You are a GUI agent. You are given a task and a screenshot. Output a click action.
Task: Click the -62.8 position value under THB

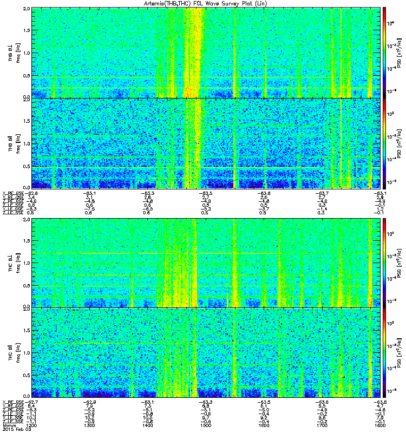[x=31, y=193]
